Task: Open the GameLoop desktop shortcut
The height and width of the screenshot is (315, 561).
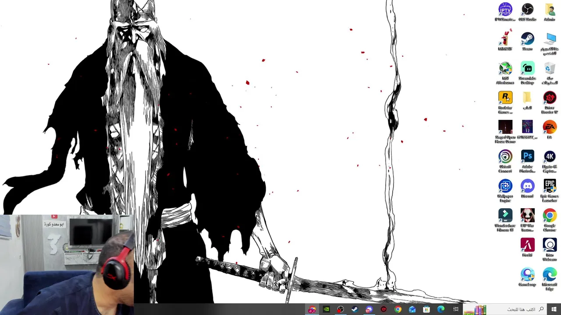Action: (x=527, y=277)
